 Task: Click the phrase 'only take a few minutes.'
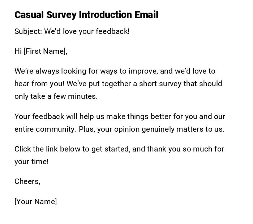click(56, 96)
